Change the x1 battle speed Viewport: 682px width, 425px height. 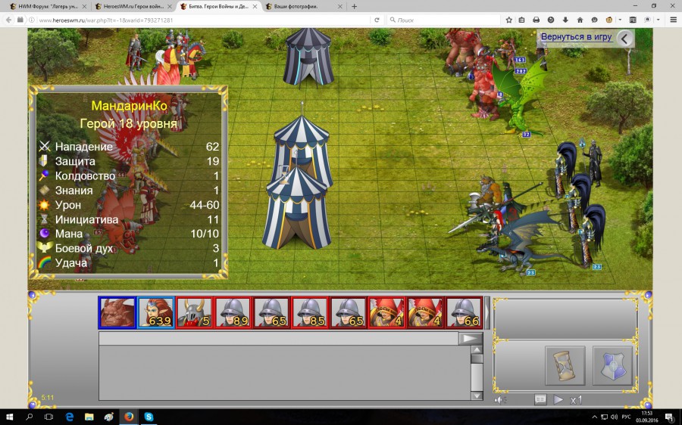pyautogui.click(x=576, y=400)
